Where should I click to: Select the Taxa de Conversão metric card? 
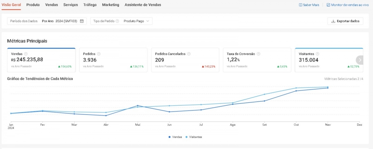257,60
